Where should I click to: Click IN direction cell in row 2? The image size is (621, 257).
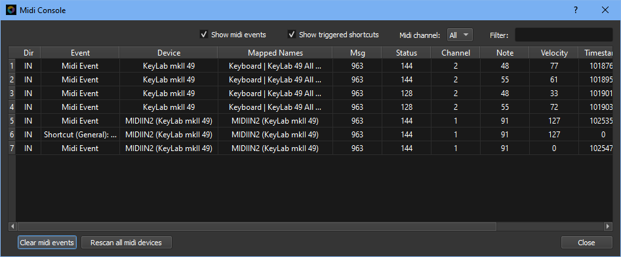pyautogui.click(x=28, y=79)
